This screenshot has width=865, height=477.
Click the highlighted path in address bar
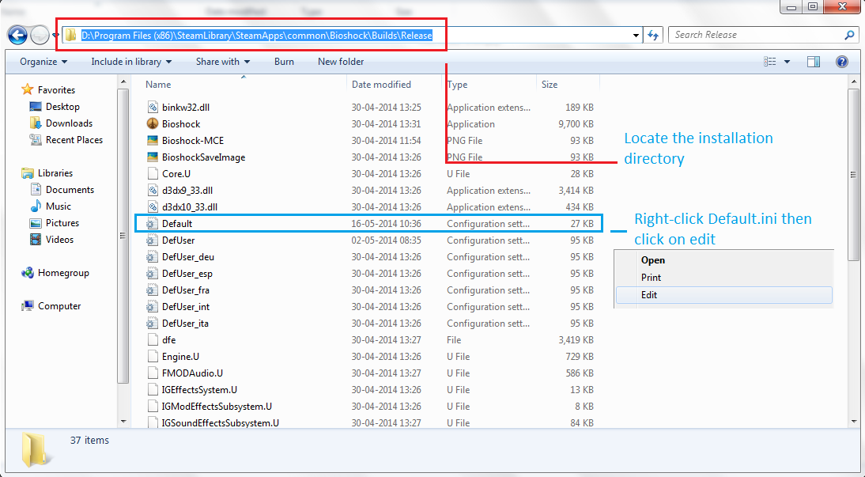[256, 36]
